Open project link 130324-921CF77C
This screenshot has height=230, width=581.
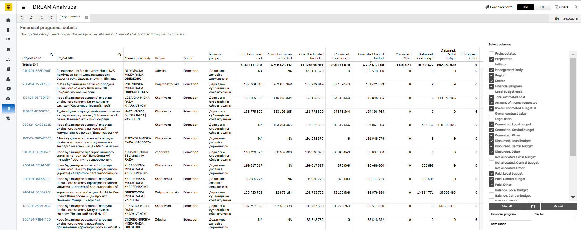pyautogui.click(x=36, y=112)
